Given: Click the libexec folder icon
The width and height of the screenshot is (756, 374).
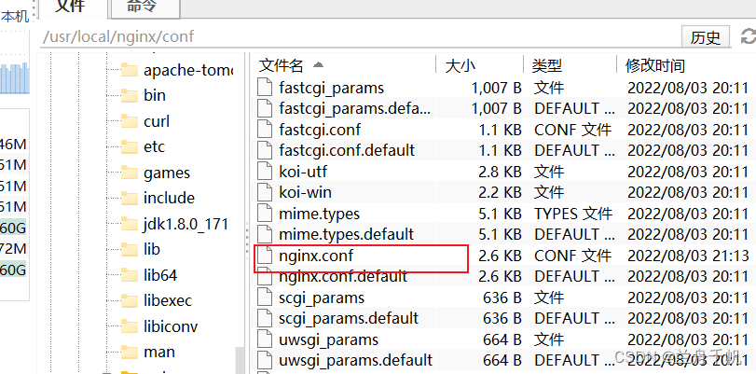Looking at the screenshot, I should coord(130,300).
